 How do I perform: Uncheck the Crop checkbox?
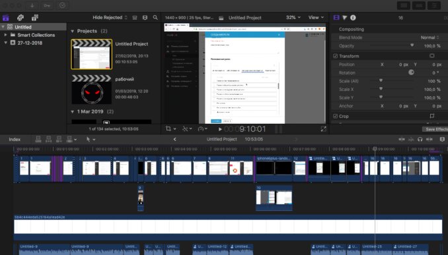[335, 116]
